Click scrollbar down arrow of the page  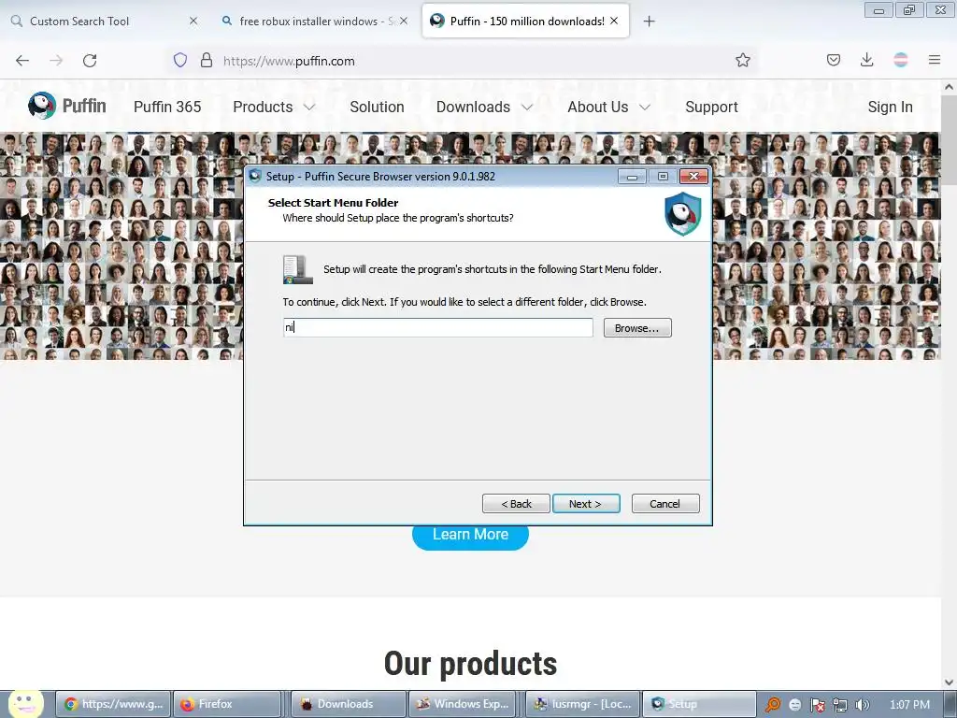point(949,682)
